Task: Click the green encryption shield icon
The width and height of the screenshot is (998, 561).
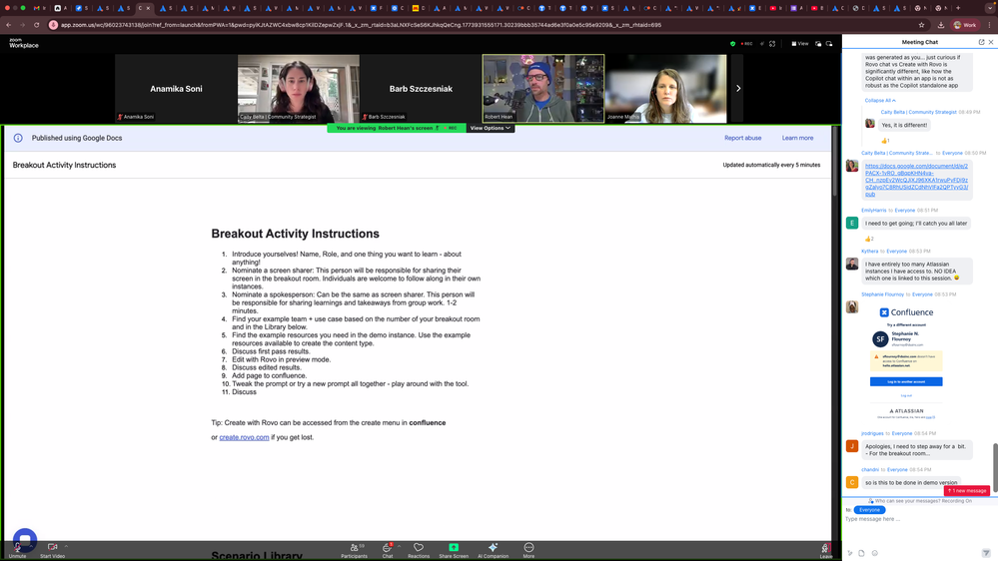Action: 732,44
